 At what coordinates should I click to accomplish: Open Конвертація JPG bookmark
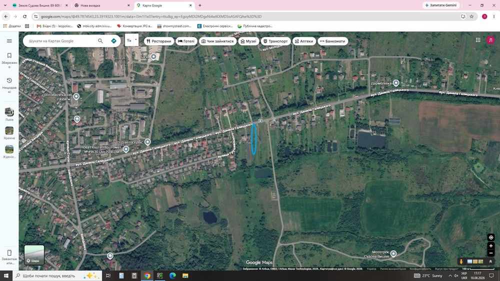pos(134,26)
